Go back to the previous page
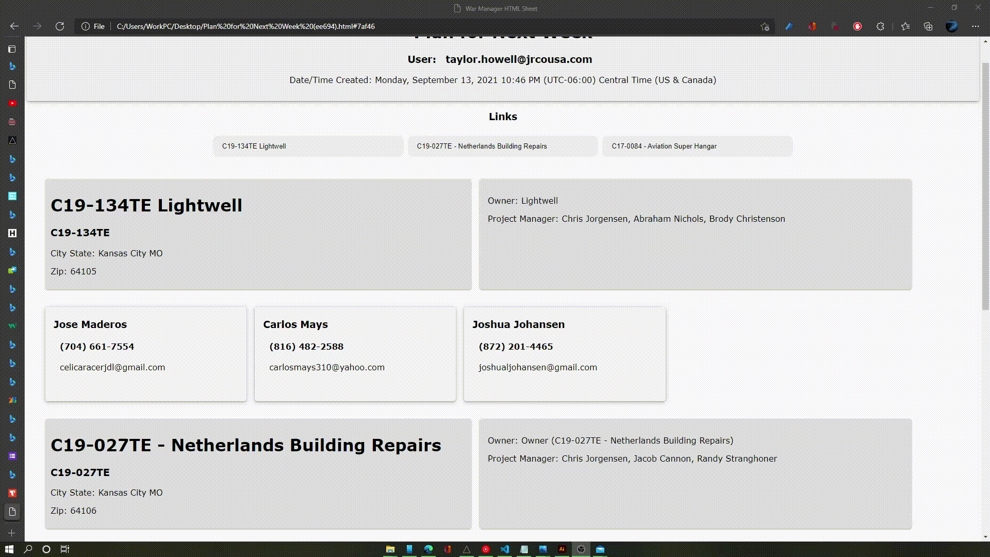The height and width of the screenshot is (557, 990). pyautogui.click(x=14, y=26)
